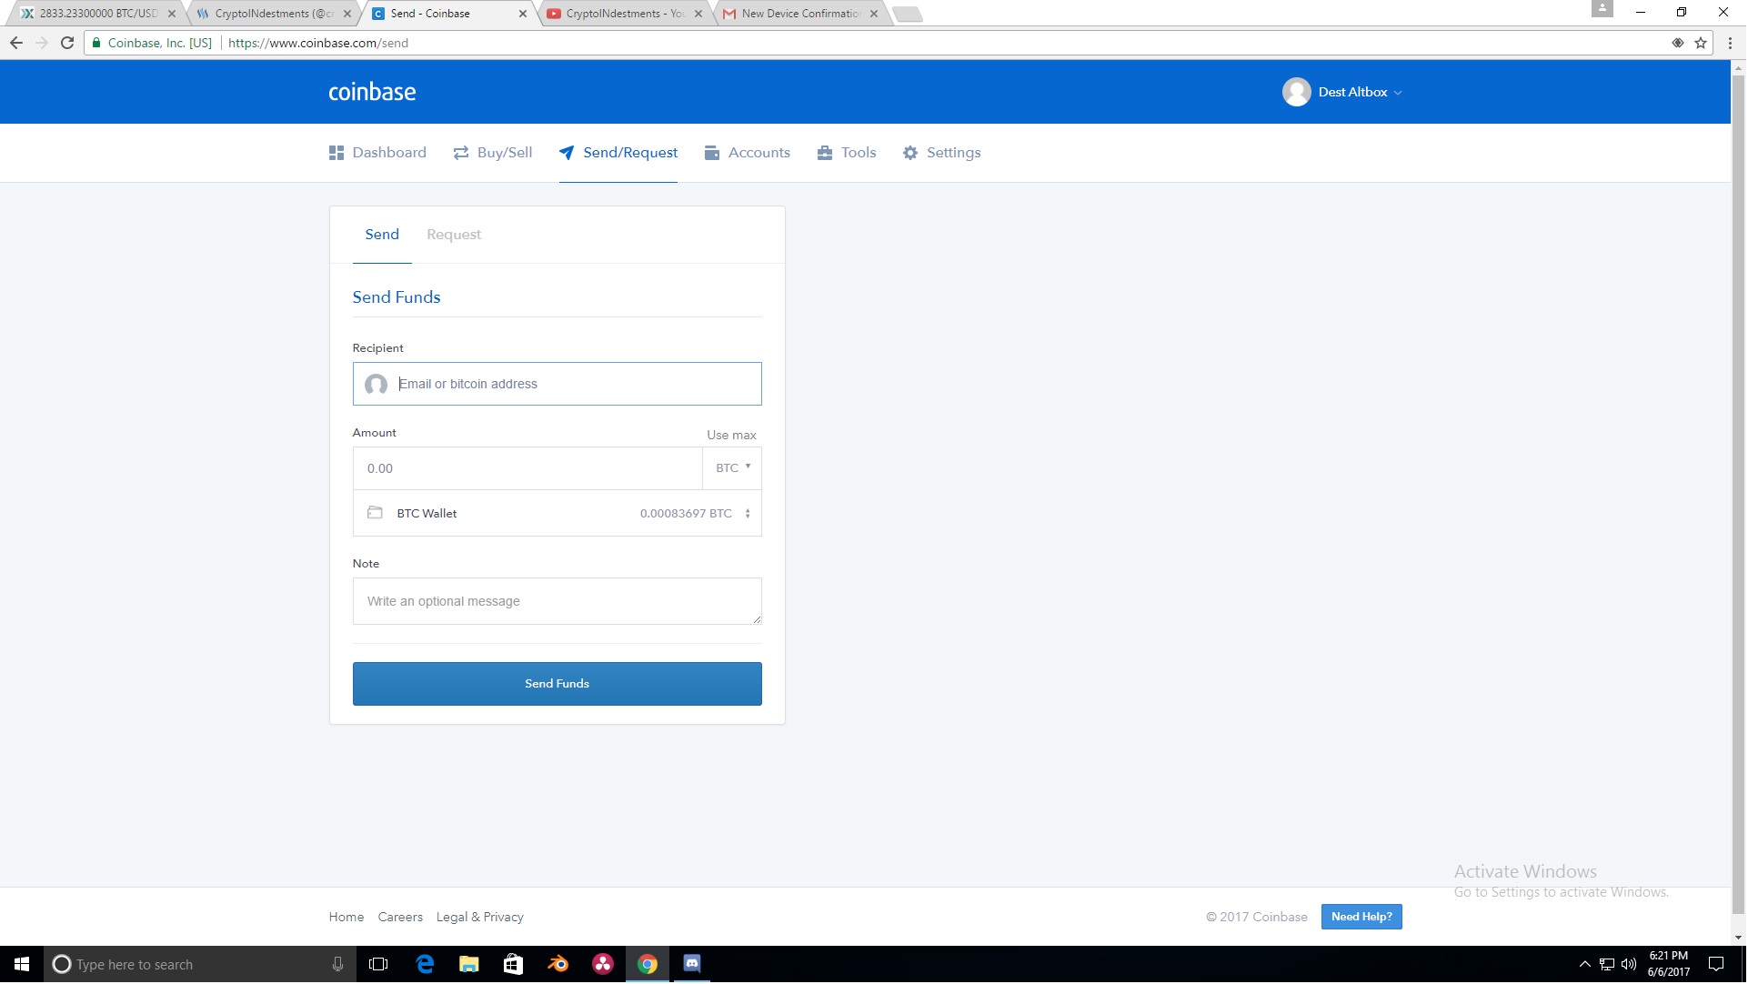Click the Send Funds button
This screenshot has height=984, width=1748.
click(558, 684)
